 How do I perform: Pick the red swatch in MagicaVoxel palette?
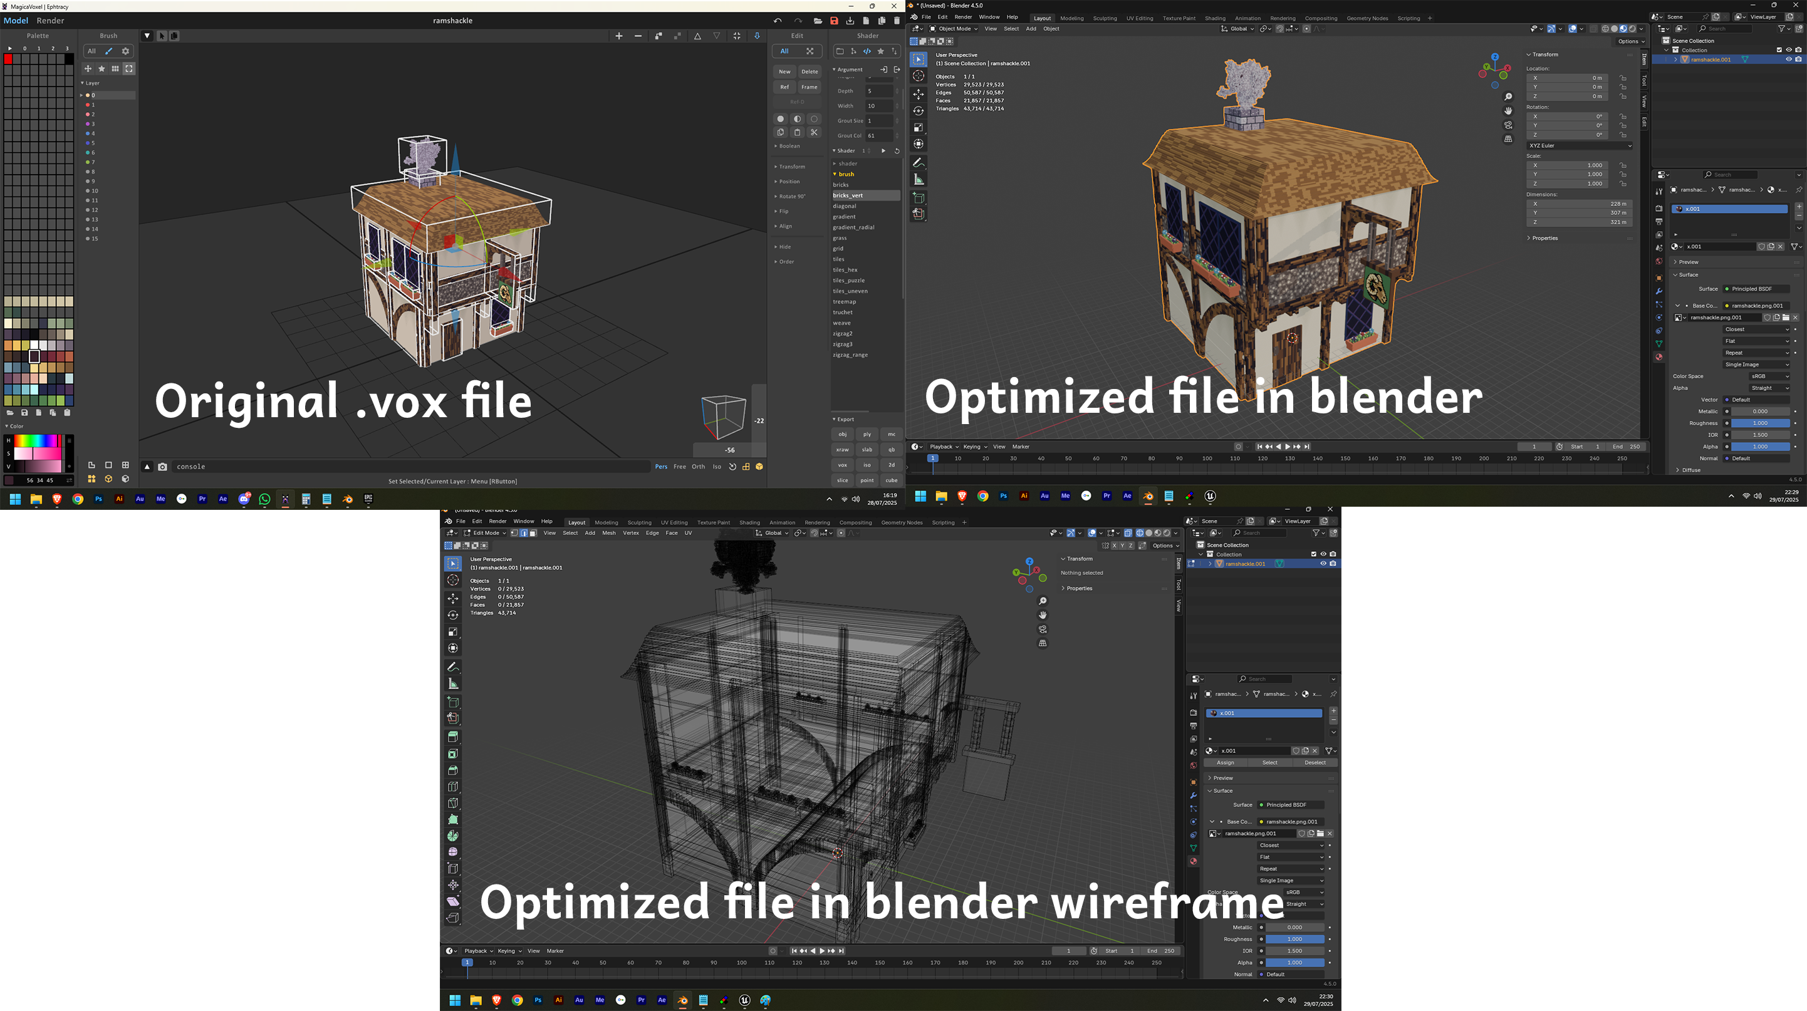8,60
